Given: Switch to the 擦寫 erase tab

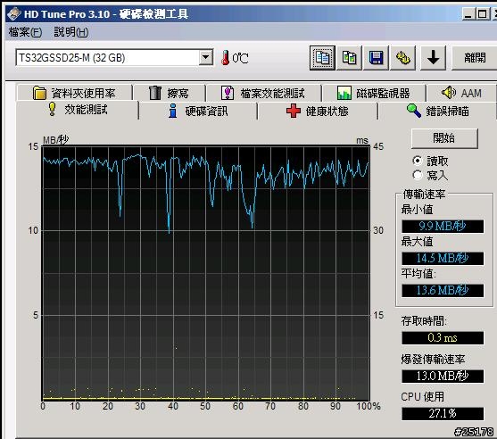Looking at the screenshot, I should click(x=170, y=93).
